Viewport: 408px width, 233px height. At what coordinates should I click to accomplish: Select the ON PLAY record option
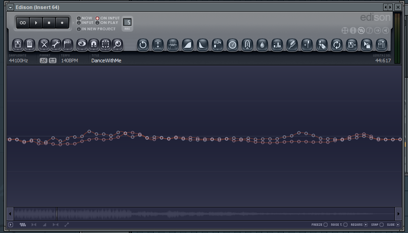[107, 23]
